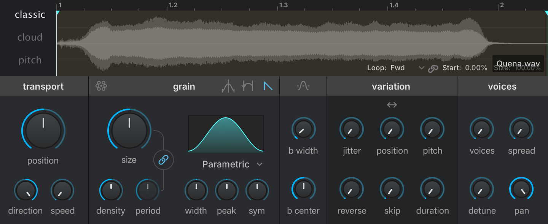Click the peak knob

point(227,191)
